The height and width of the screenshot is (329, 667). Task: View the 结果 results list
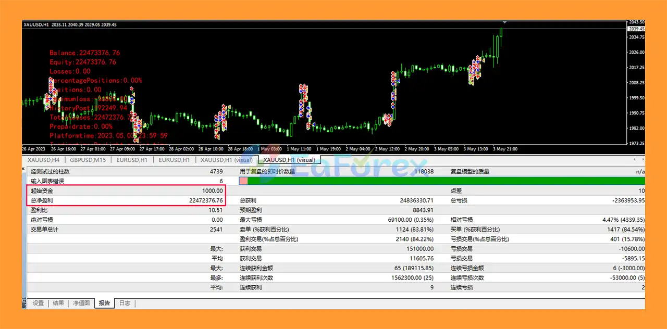pyautogui.click(x=58, y=302)
